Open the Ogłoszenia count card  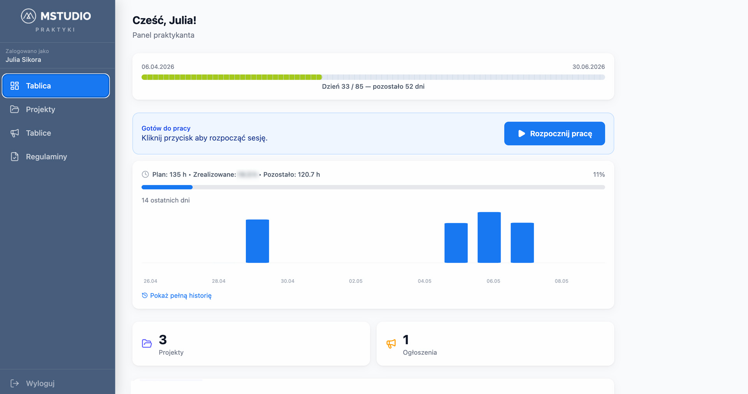(x=495, y=343)
